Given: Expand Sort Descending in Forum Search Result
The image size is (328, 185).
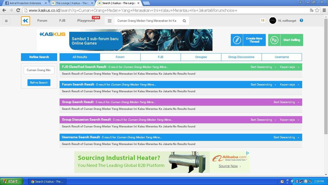Looking at the screenshot, I should click(263, 85).
